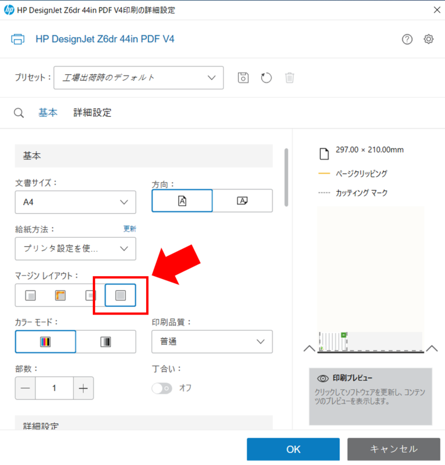445x465 pixels.
Task: Select landscape orientation
Action: (243, 201)
